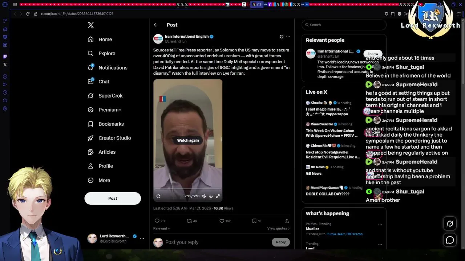Click the browser address bar URL
465x261 pixels.
click(x=77, y=14)
